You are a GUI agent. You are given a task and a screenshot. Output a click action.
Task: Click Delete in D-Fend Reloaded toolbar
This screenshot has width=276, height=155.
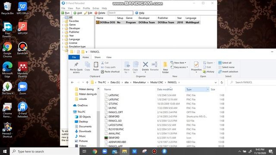[100, 13]
